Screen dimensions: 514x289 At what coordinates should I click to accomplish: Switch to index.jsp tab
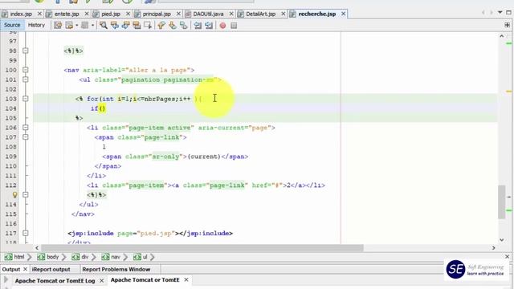click(21, 14)
